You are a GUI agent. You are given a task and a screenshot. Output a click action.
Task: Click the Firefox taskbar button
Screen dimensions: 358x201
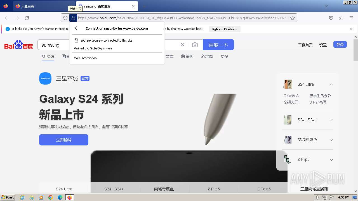tap(69, 197)
